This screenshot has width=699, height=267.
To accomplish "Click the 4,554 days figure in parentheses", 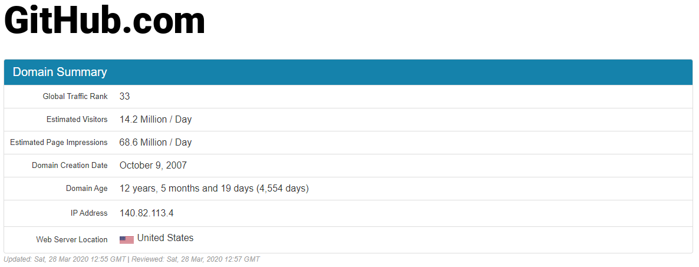I will pos(282,189).
